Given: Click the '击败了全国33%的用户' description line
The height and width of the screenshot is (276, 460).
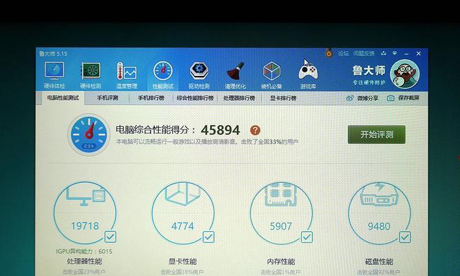Looking at the screenshot, I should 207,142.
